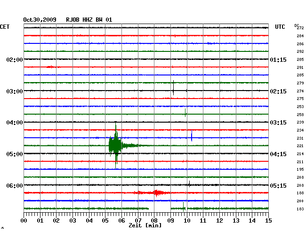Select the 05:00 CET row label
Viewport: 306px width, 233px height.
15,154
